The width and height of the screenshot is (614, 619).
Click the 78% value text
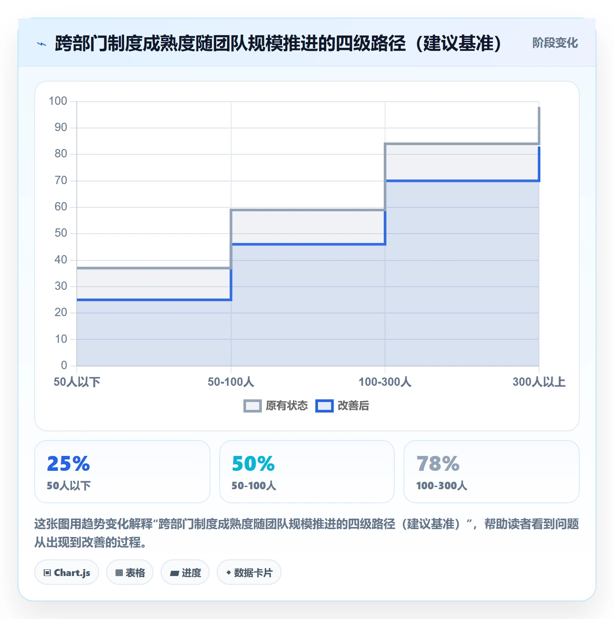coord(438,464)
